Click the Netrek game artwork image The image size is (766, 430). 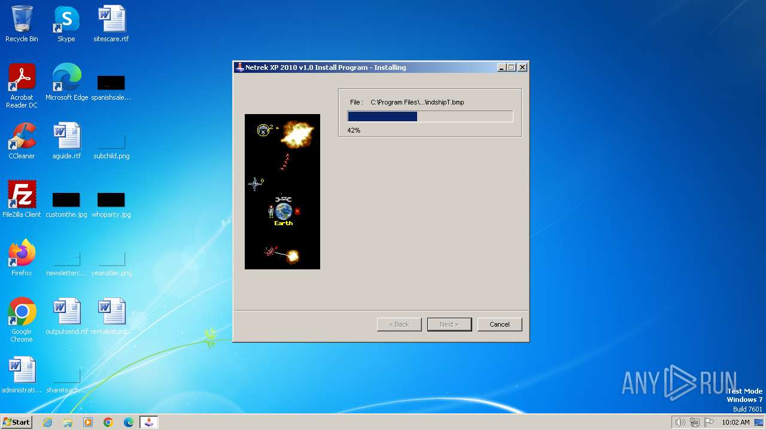[x=282, y=192]
